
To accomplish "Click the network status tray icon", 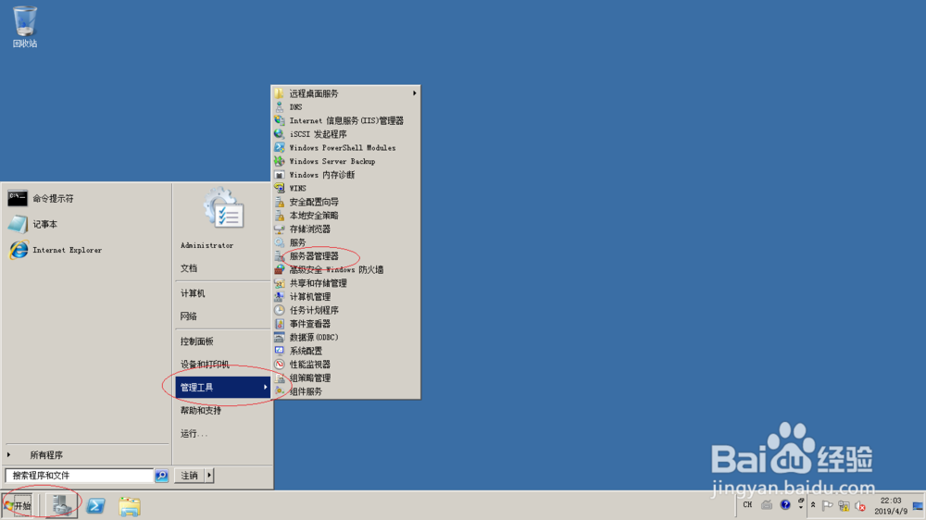I will pos(844,506).
